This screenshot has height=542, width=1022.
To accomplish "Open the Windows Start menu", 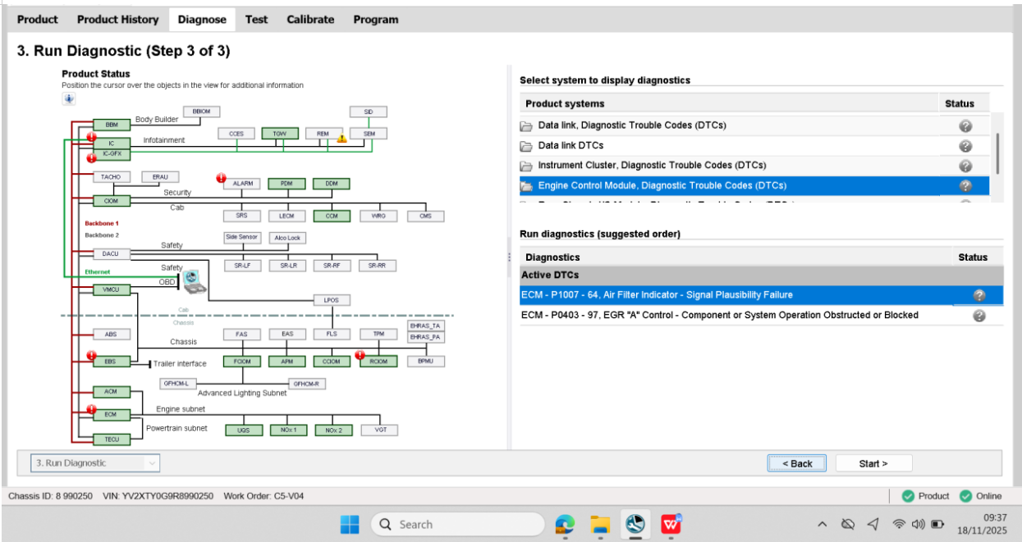I will 350,524.
